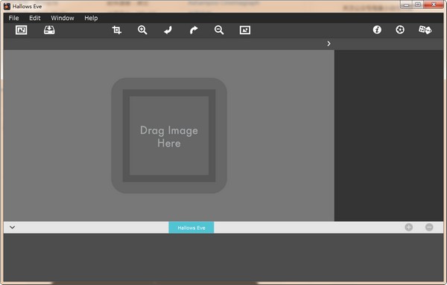Fit the image to the screen
Image resolution: width=447 pixels, height=285 pixels.
245,30
